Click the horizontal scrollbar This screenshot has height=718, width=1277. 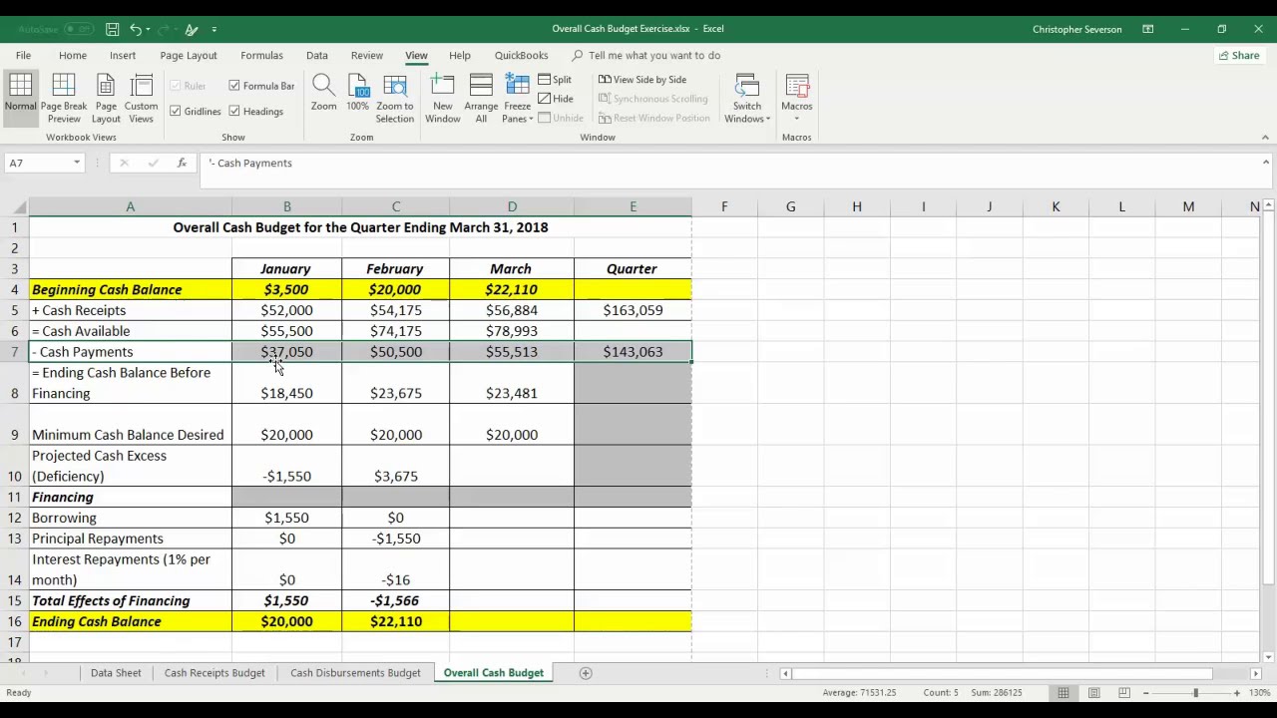click(1005, 673)
